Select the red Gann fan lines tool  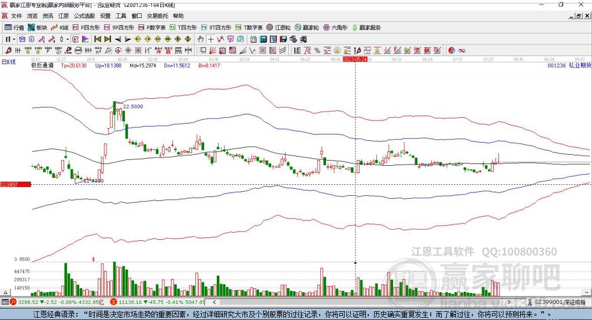coord(213,51)
